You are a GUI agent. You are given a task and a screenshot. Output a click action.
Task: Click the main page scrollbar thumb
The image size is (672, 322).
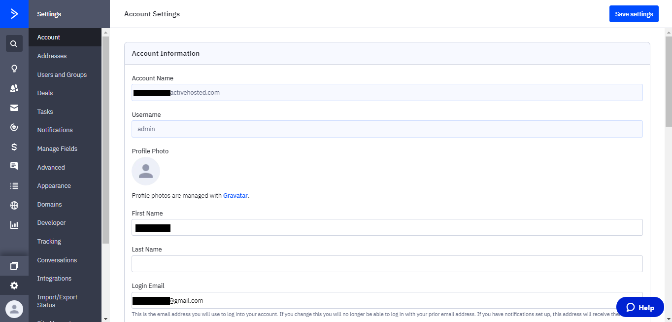click(669, 81)
